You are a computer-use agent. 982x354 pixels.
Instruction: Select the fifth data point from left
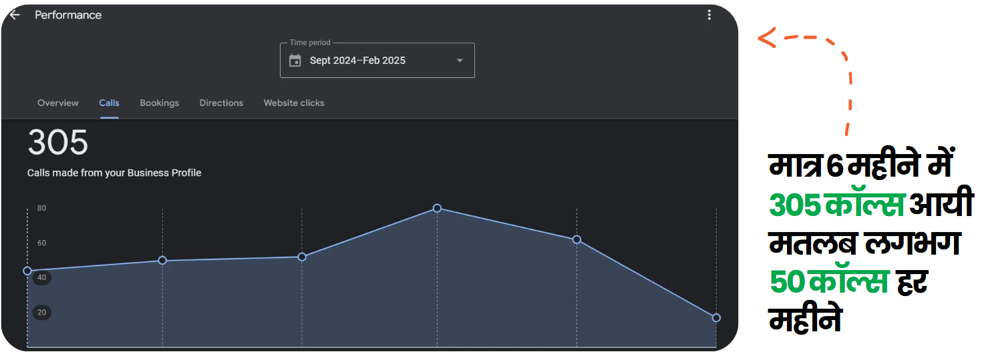click(577, 239)
